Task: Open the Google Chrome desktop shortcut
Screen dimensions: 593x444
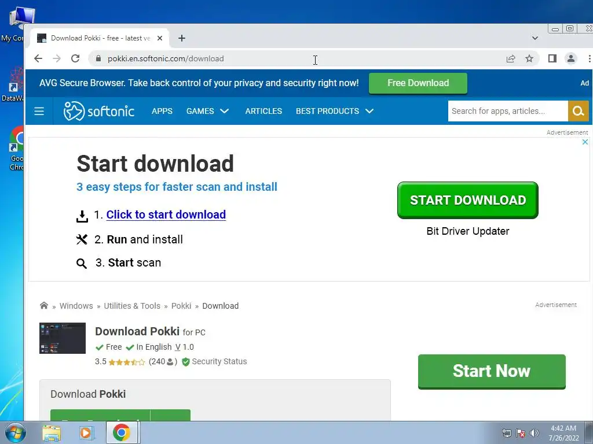Action: pyautogui.click(x=16, y=149)
